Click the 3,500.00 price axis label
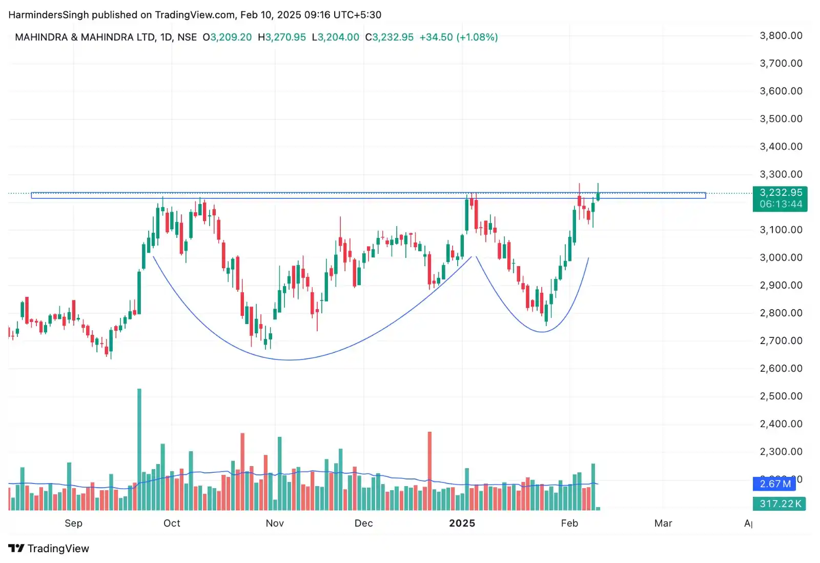The image size is (820, 563). [x=781, y=118]
